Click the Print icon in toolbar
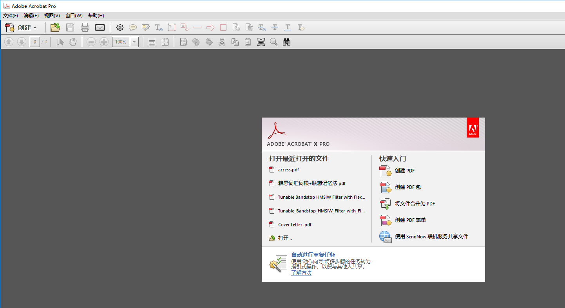 pyautogui.click(x=85, y=27)
